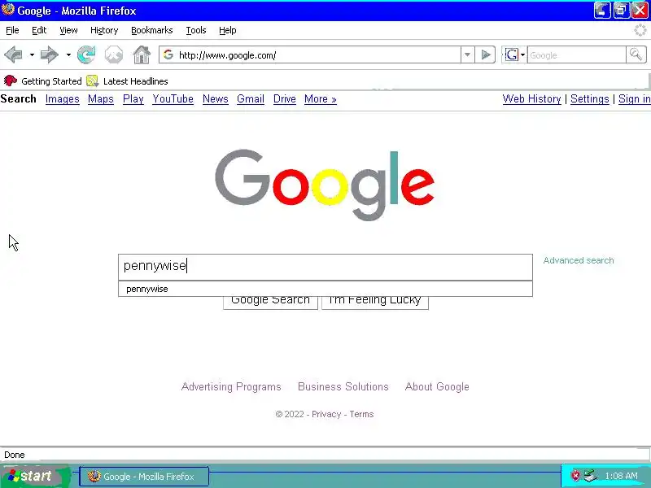
Task: Open the Getting Started bookmark
Action: point(43,81)
